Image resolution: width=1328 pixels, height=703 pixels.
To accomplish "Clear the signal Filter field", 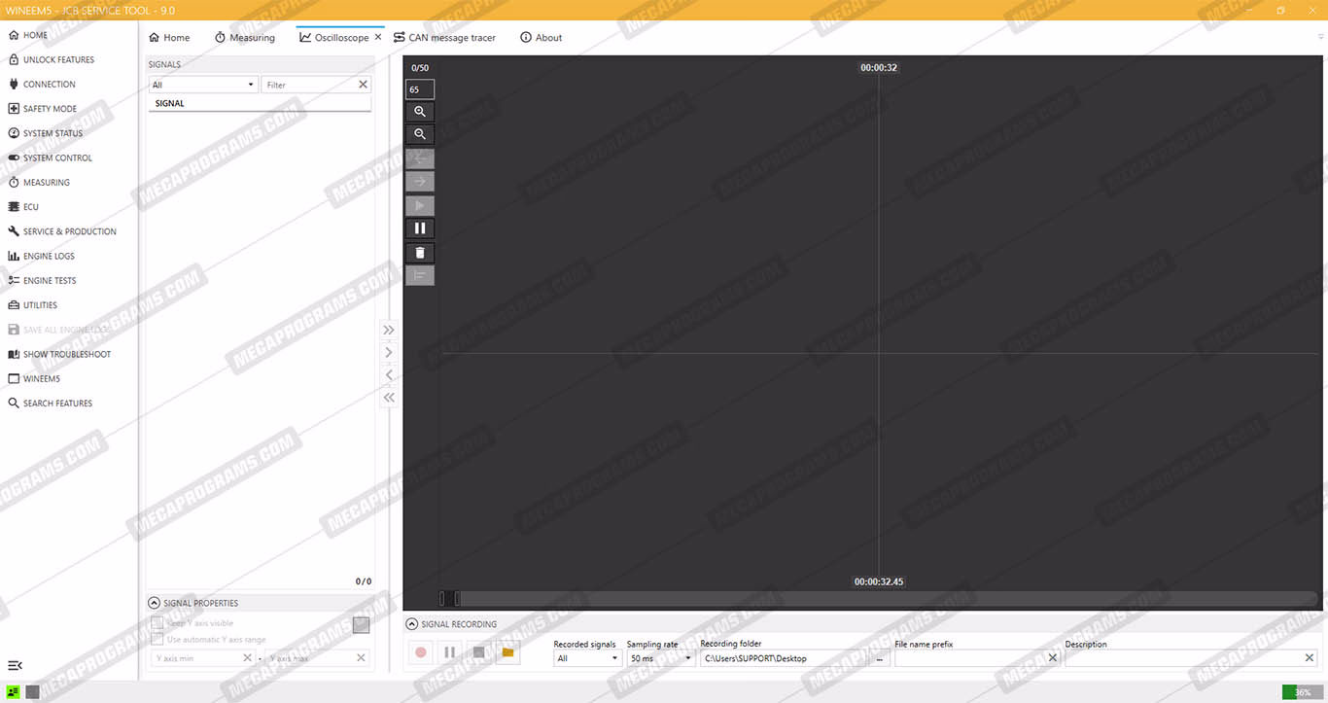I will pos(364,85).
